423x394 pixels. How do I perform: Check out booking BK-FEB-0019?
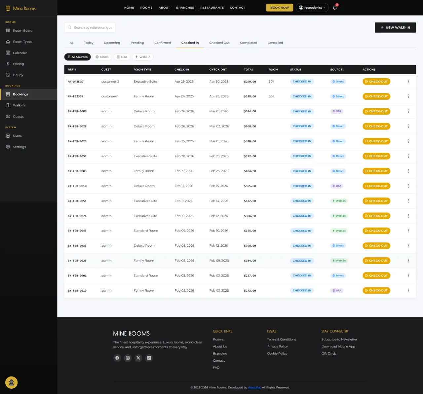coord(376,291)
